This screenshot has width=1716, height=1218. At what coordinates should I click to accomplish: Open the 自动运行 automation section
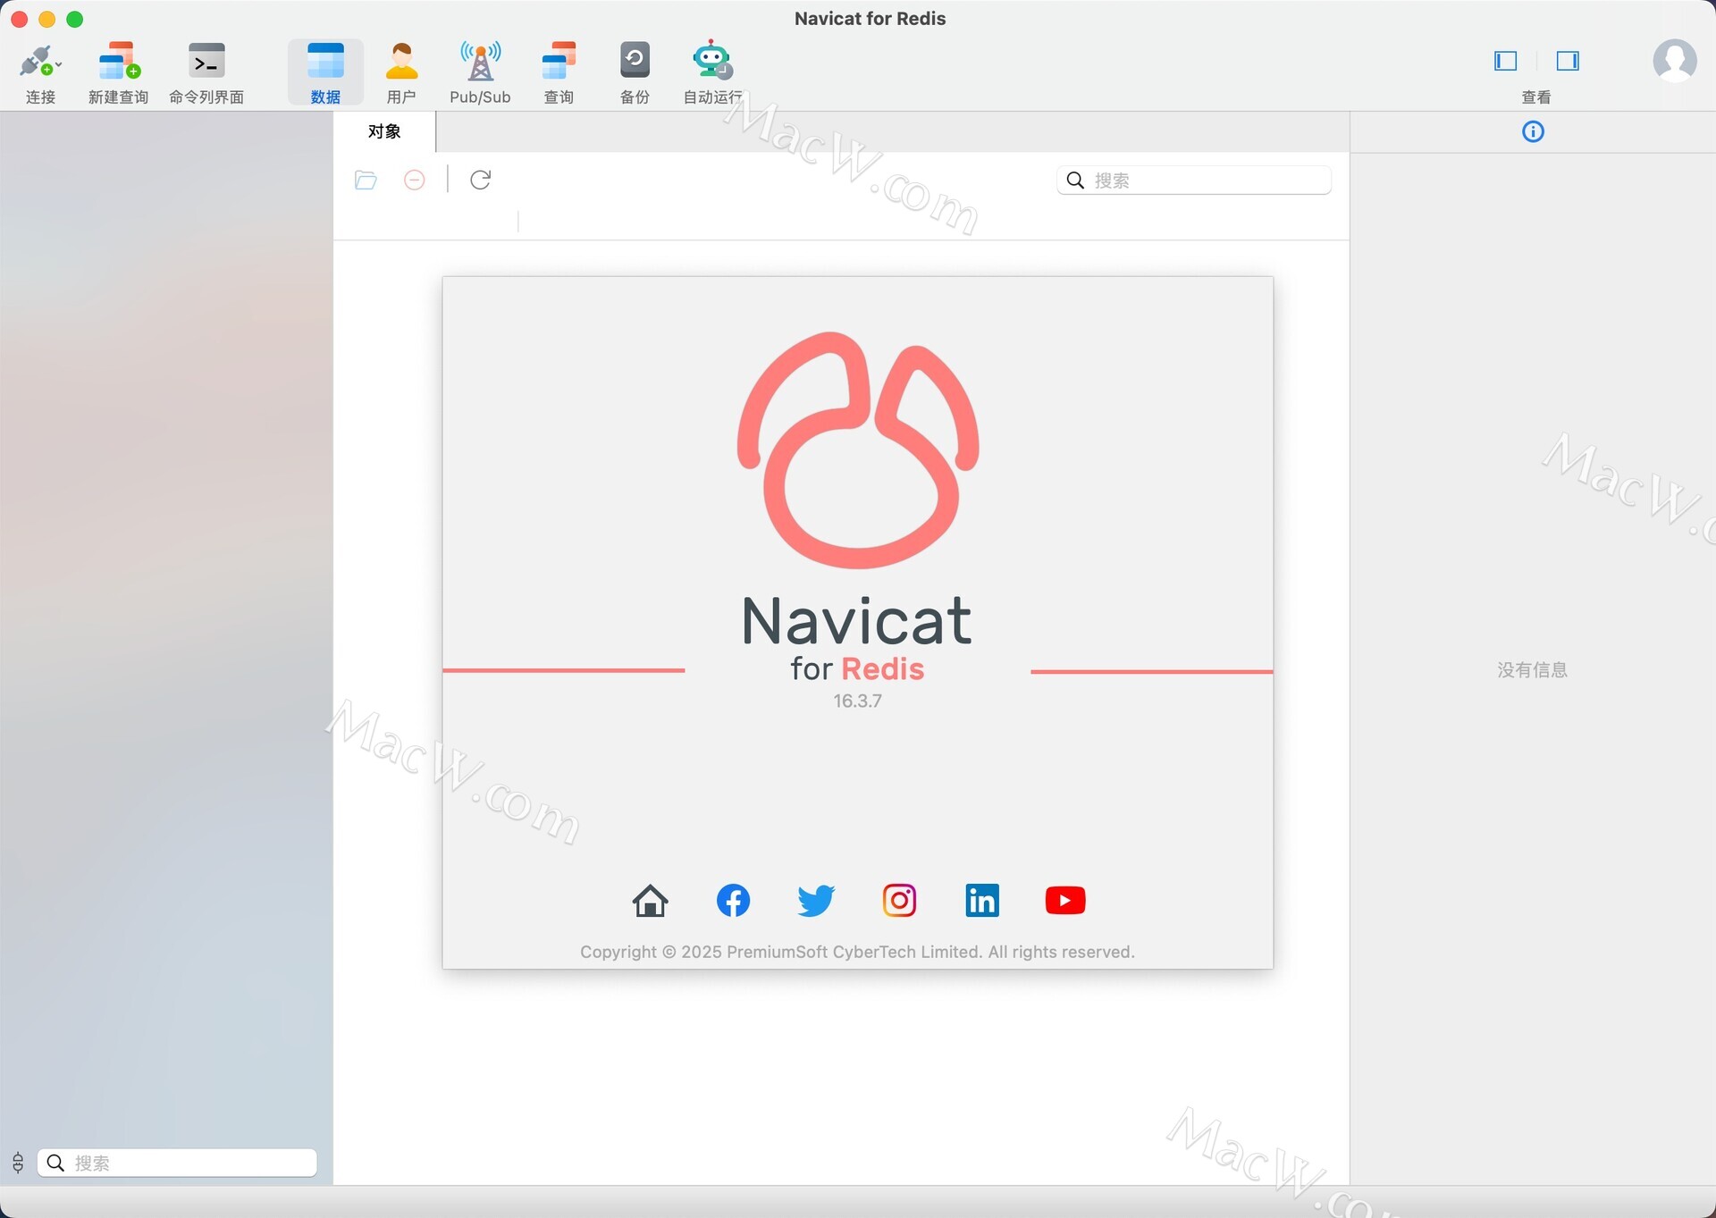(712, 72)
